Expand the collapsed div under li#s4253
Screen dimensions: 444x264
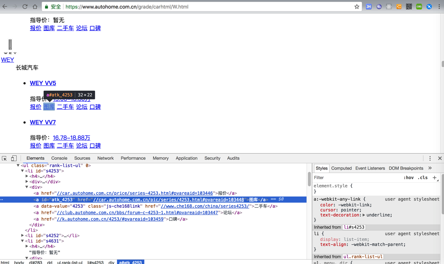pos(27,182)
